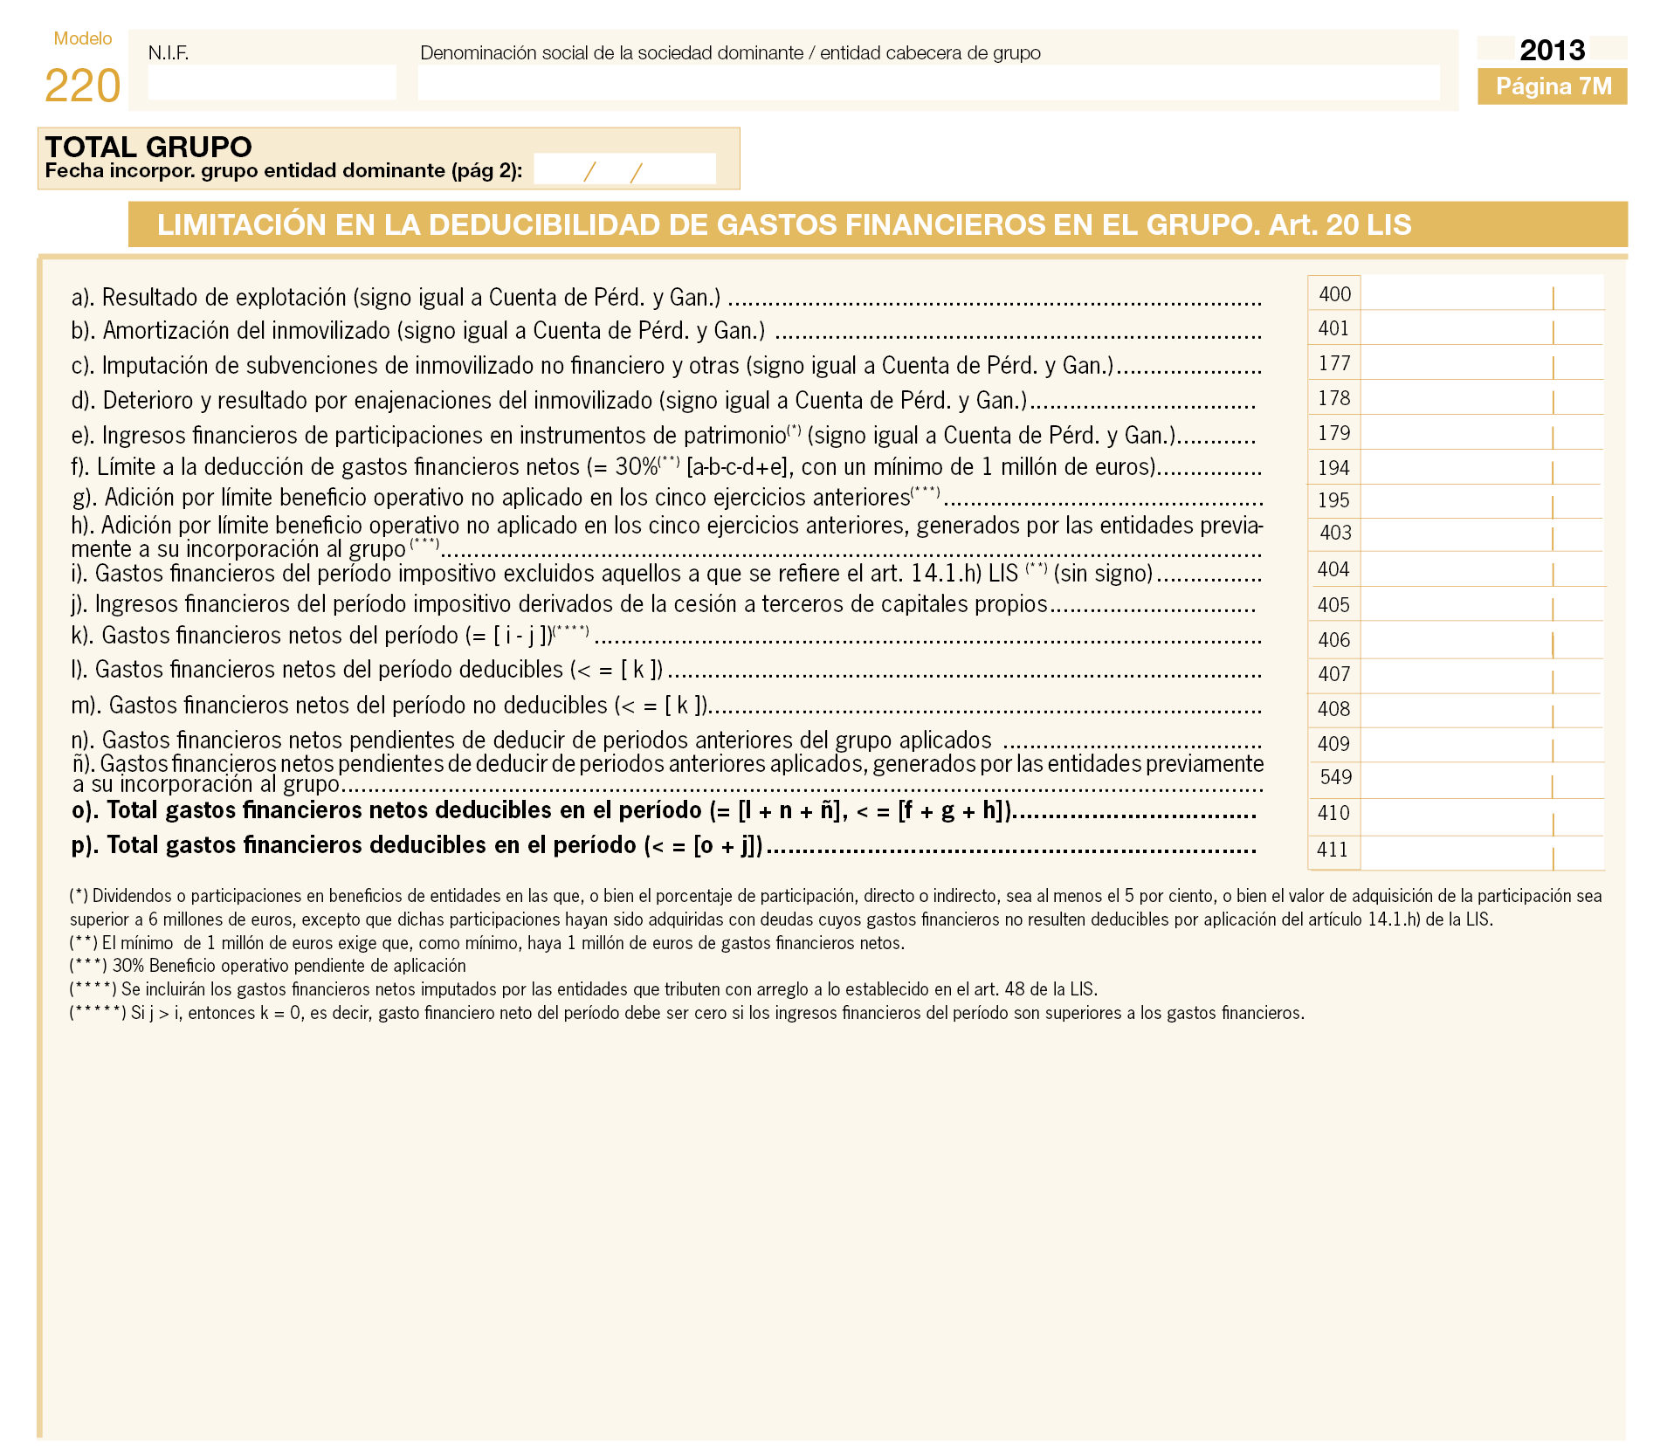The height and width of the screenshot is (1453, 1674).
Task: Click the 'LIMITACIÓN EN LA DEDUCIBILIDAD' section banner
Action: (x=878, y=224)
